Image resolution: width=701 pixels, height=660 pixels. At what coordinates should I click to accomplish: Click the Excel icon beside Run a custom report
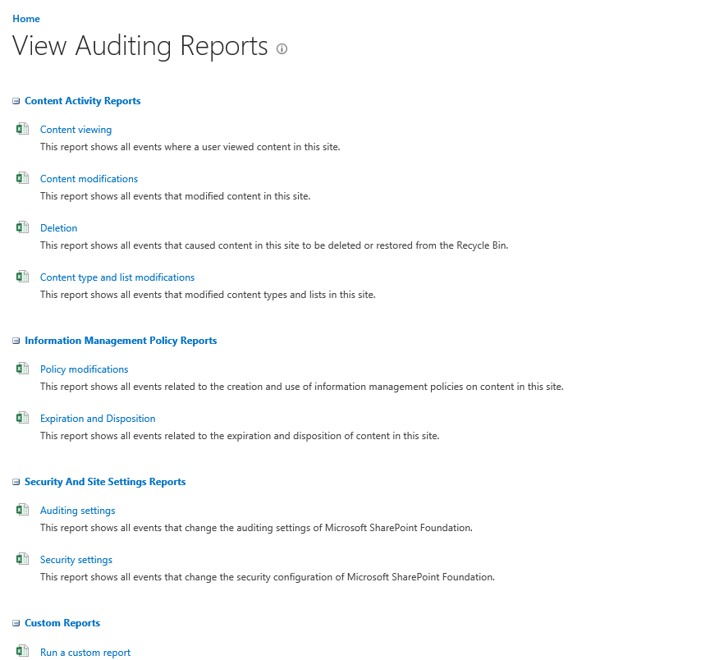[22, 650]
